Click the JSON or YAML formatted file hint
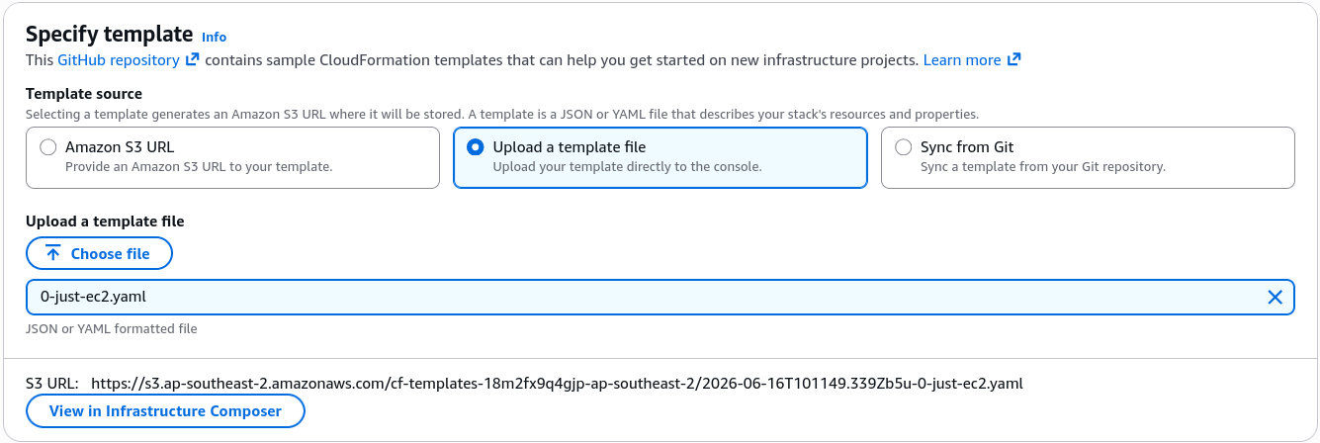 pyautogui.click(x=111, y=328)
